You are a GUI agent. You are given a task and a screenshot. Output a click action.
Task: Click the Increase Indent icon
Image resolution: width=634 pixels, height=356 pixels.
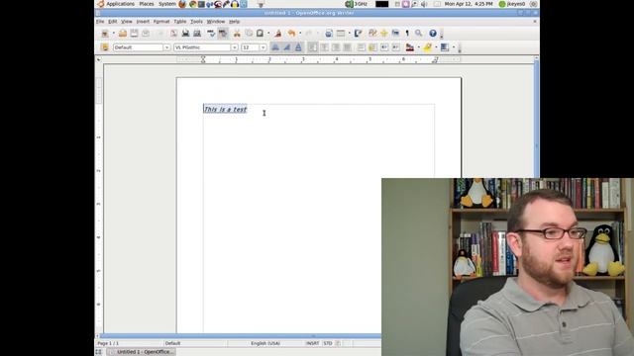[395, 47]
